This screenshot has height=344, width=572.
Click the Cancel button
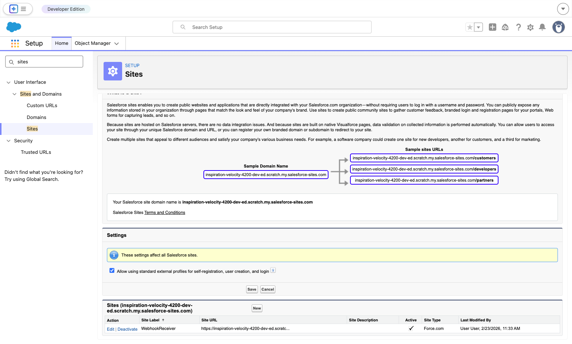point(268,290)
